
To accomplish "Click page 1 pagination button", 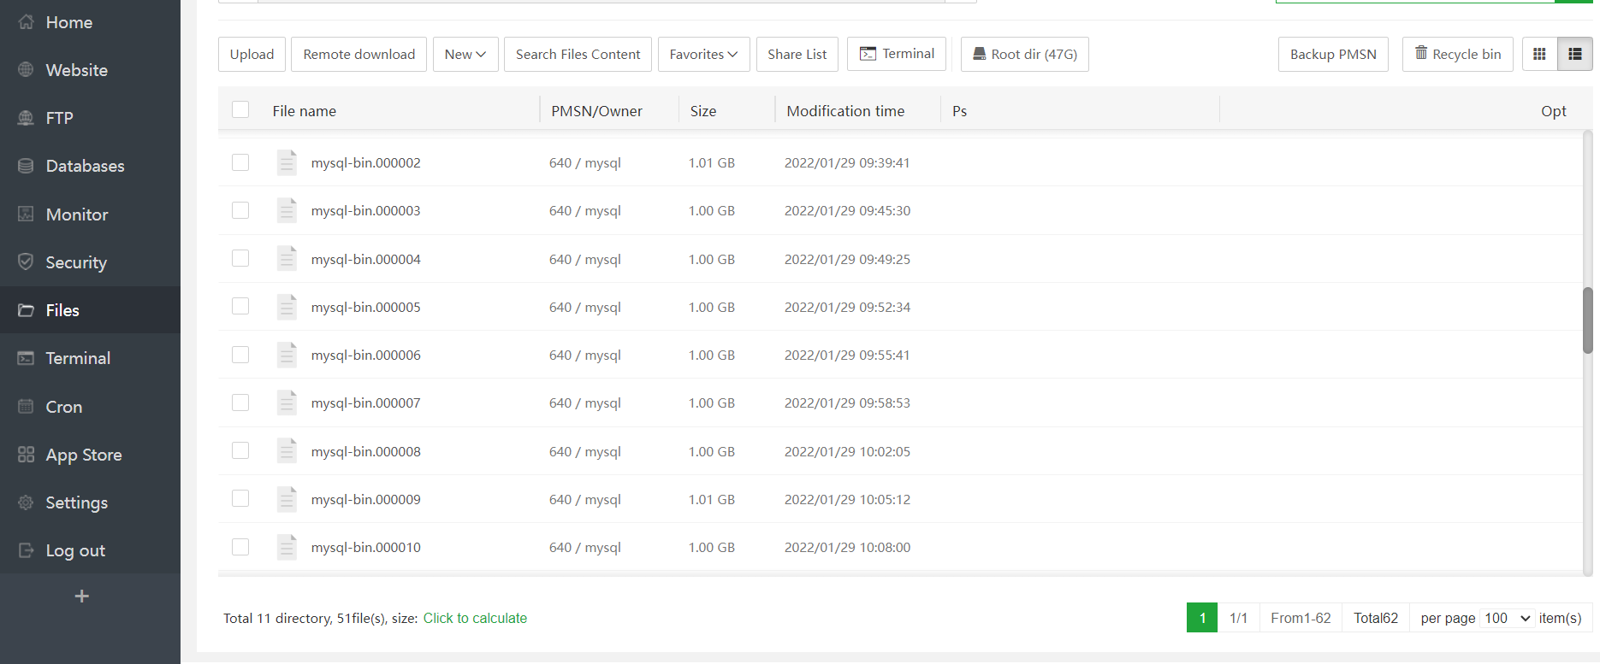I will coord(1201,618).
